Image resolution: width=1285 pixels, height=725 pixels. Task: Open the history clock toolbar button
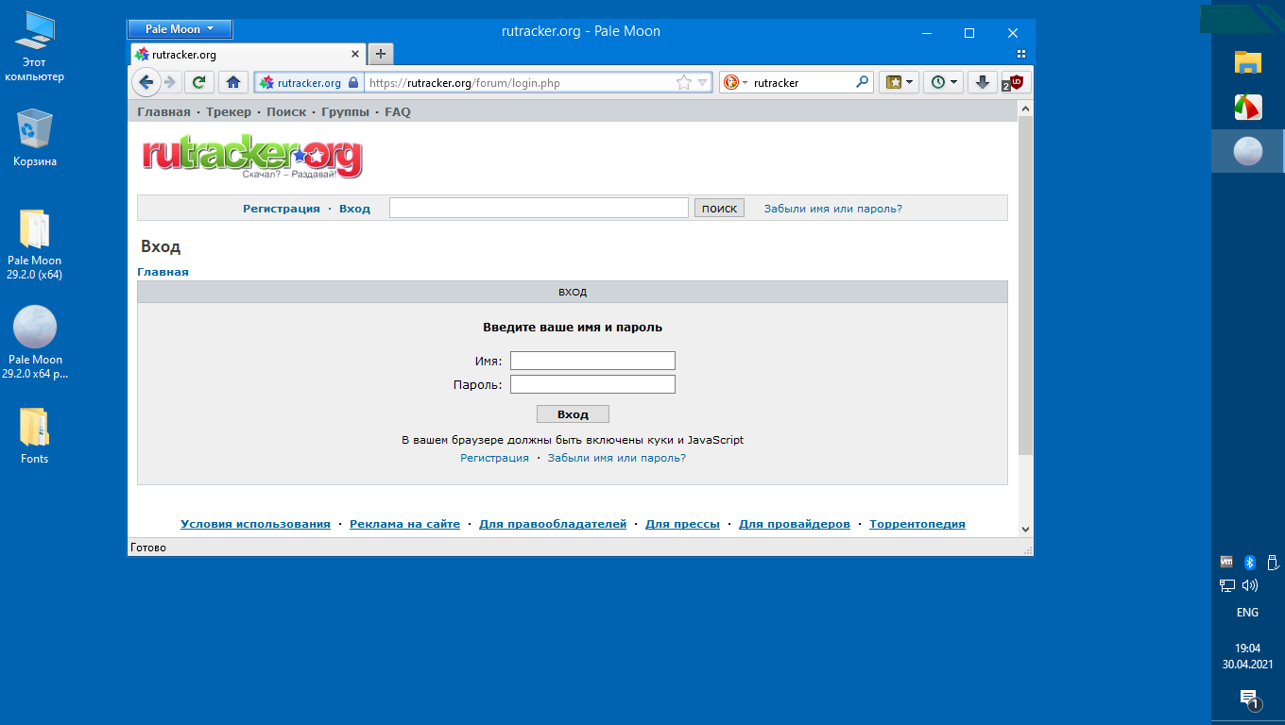point(942,82)
